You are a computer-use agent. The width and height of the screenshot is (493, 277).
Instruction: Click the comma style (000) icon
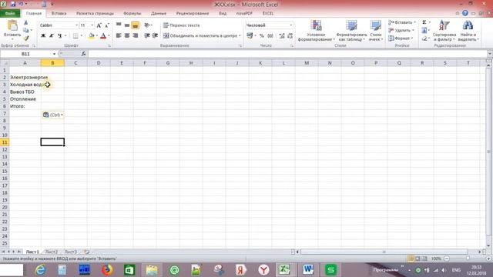(x=270, y=36)
